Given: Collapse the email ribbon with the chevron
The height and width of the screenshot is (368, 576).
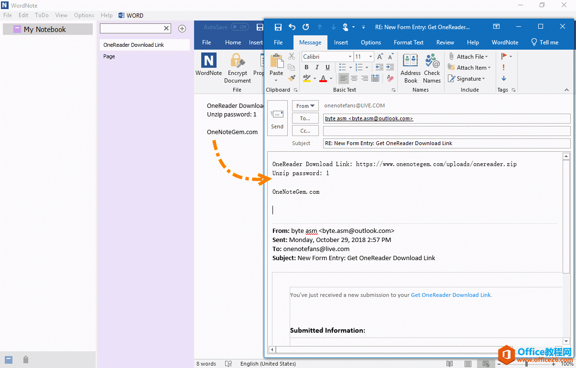Looking at the screenshot, I should (x=566, y=90).
